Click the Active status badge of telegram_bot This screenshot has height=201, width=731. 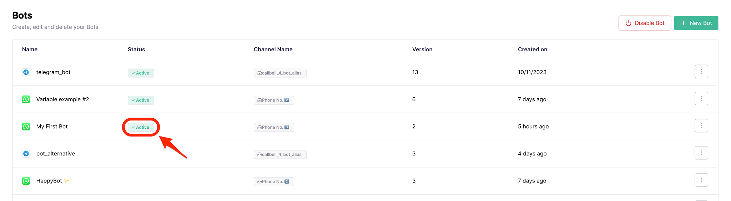[x=141, y=73]
